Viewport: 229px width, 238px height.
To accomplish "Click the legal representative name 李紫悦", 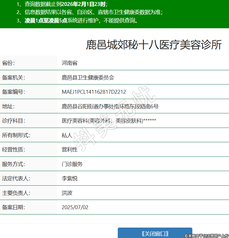I will 69,178.
